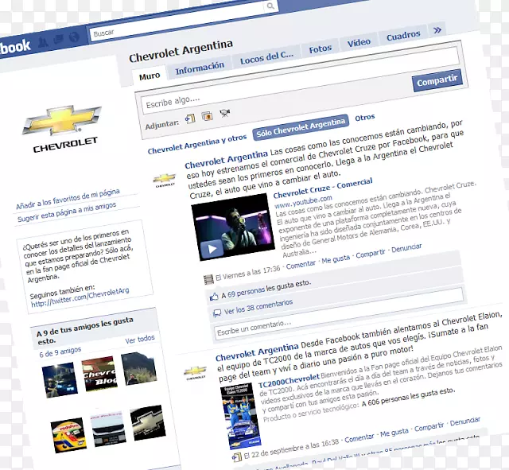The width and height of the screenshot is (509, 470).
Task: Click Me gusta on the TC2000 post
Action: click(394, 433)
